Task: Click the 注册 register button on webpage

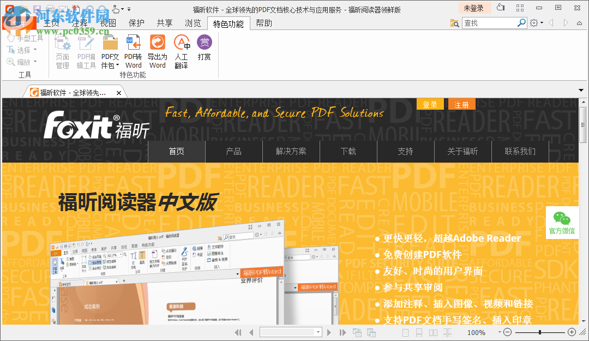Action: tap(462, 105)
